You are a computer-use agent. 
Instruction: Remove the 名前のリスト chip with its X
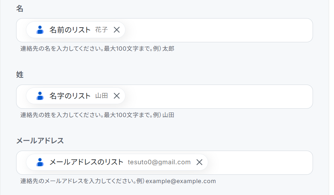coord(117,30)
